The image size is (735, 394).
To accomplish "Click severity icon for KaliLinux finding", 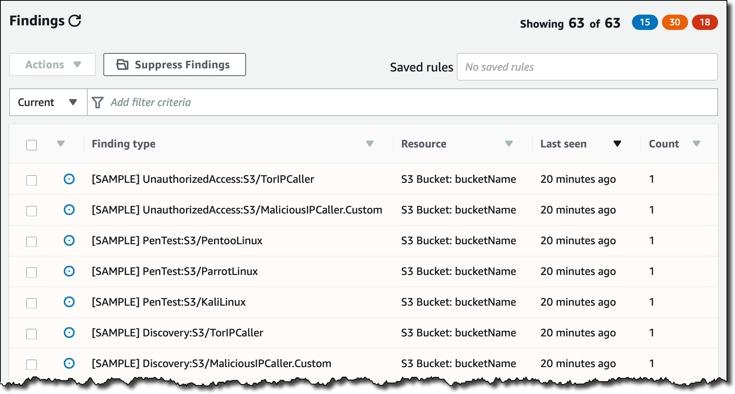I will click(69, 302).
